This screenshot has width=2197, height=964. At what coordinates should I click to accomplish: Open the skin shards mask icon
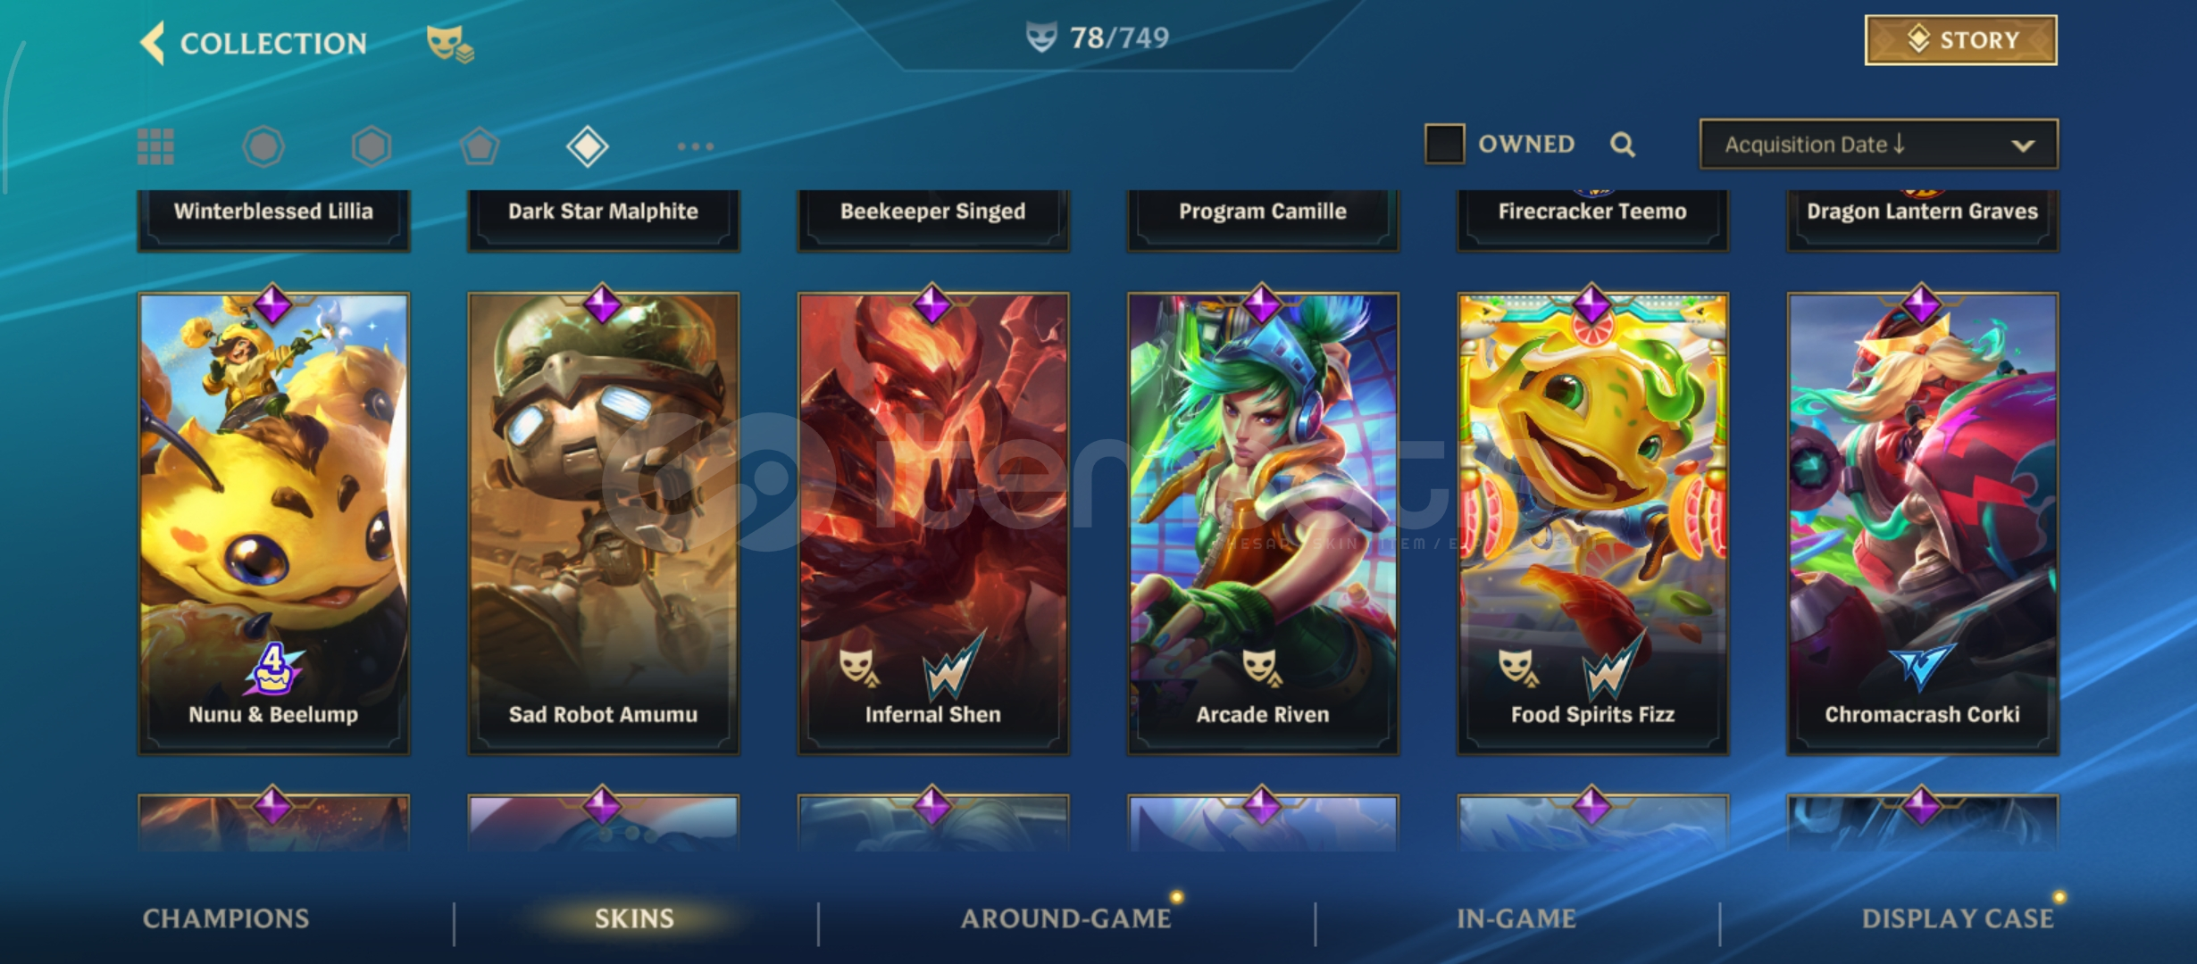click(x=449, y=44)
